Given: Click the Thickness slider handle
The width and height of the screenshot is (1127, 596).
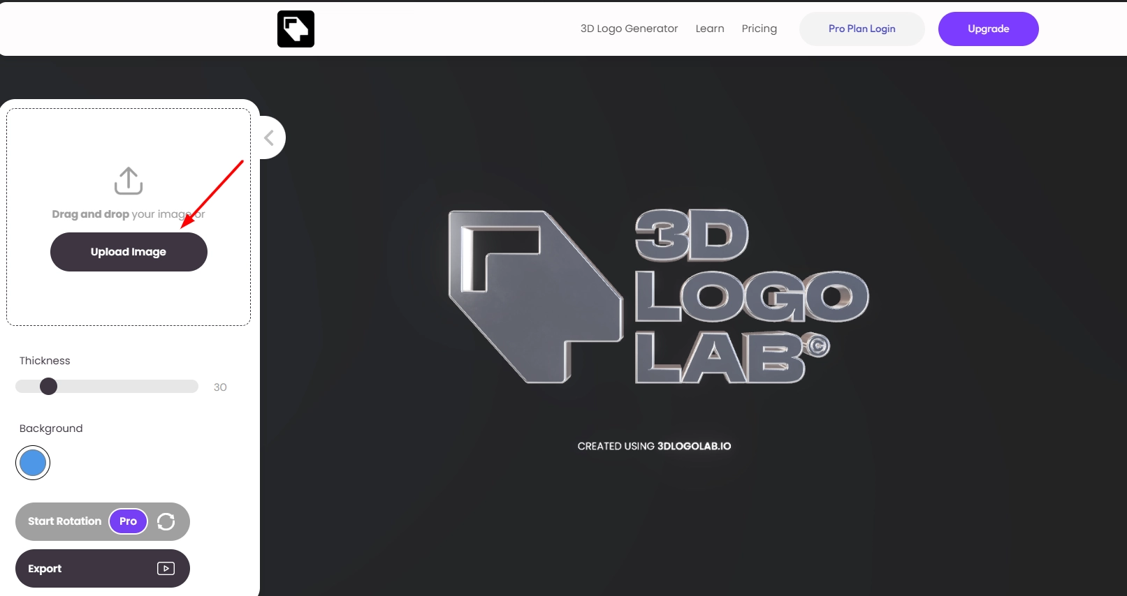Looking at the screenshot, I should point(48,386).
